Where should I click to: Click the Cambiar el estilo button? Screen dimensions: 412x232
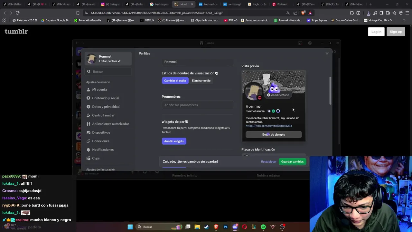(175, 81)
